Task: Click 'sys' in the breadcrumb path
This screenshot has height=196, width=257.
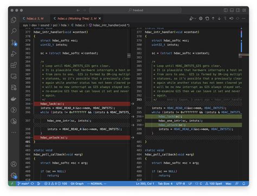Action: click(x=25, y=25)
